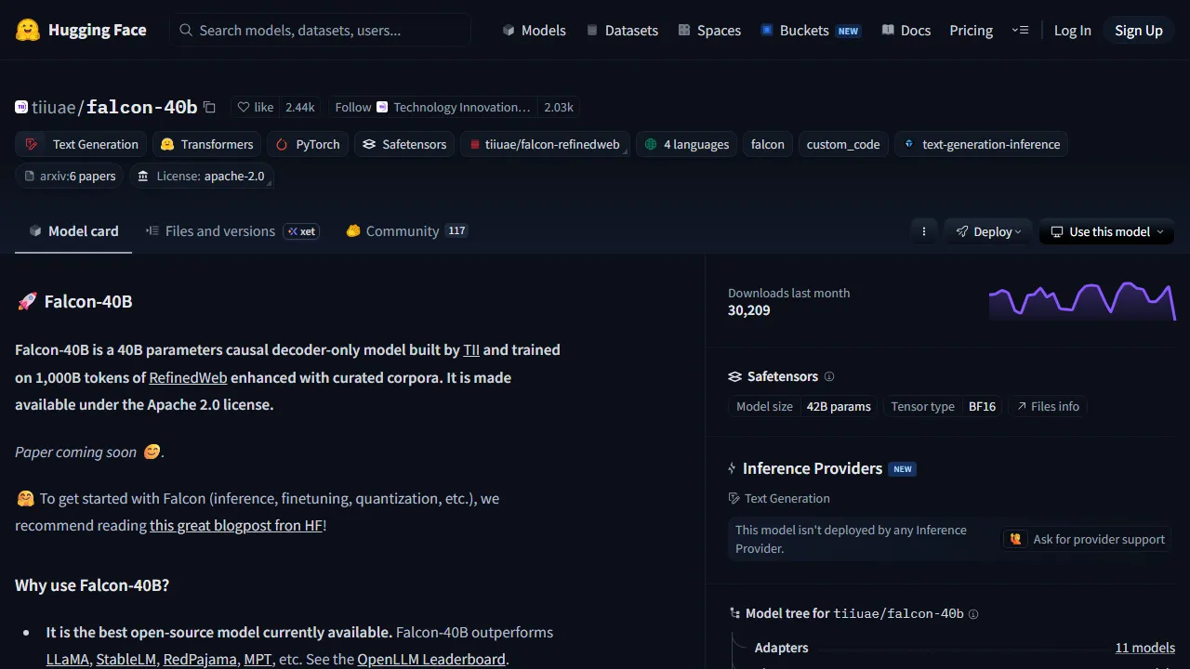
Task: Click the LLaMA link
Action: coord(68,659)
